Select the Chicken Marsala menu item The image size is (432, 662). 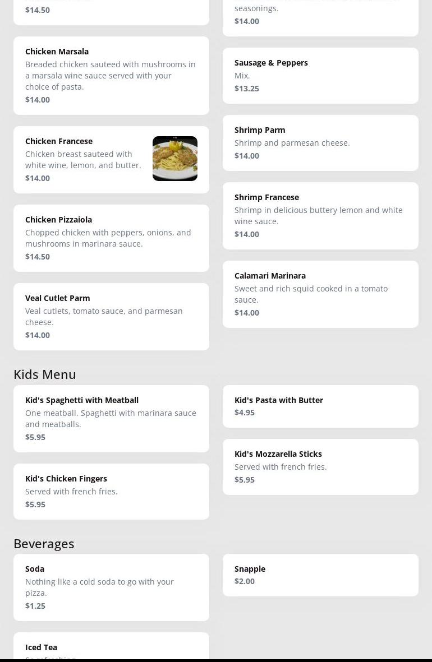point(111,76)
